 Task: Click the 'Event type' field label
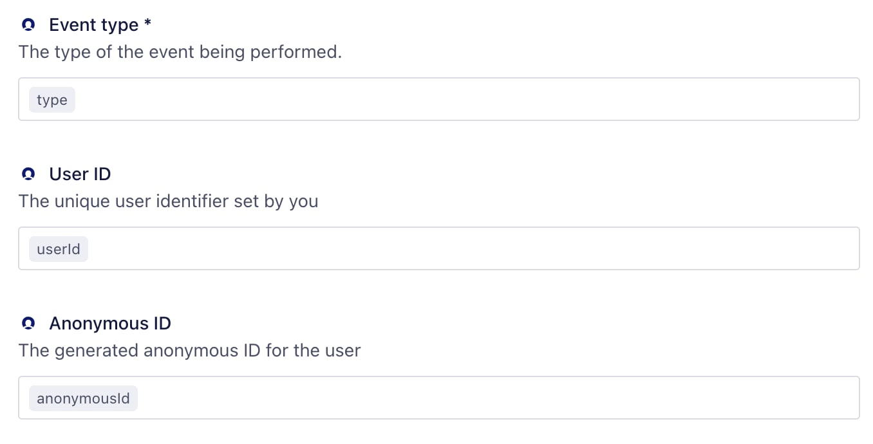94,25
